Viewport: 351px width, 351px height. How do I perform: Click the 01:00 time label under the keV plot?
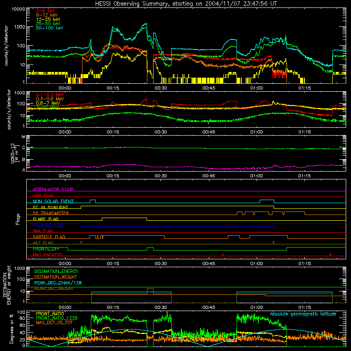pyautogui.click(x=257, y=88)
